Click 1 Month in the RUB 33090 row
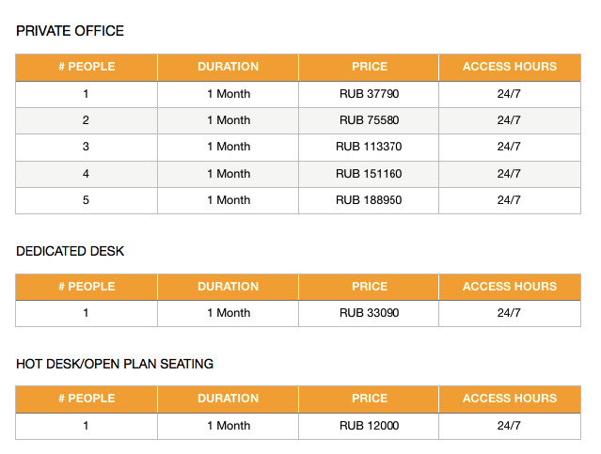This screenshot has width=601, height=454. coord(229,313)
